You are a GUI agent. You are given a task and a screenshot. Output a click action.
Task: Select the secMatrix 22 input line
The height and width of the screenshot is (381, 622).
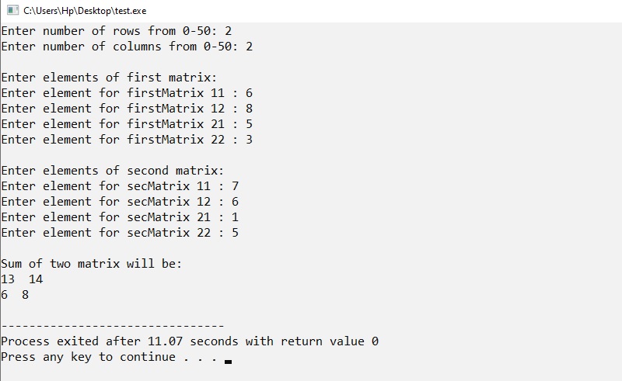pyautogui.click(x=120, y=232)
